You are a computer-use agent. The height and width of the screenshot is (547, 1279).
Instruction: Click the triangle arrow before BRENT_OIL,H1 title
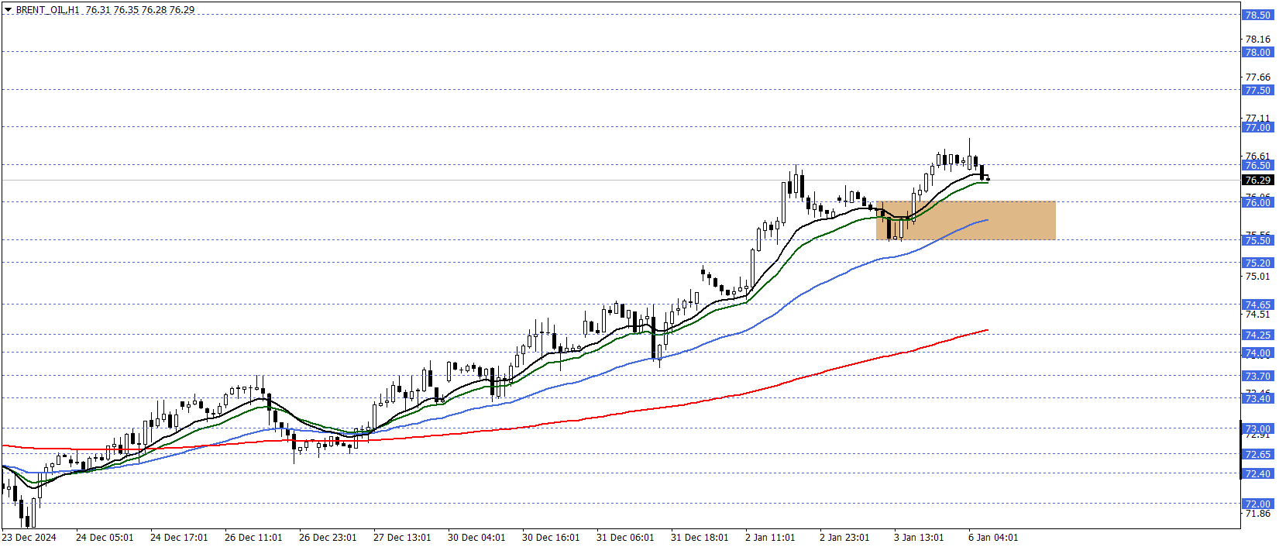8,10
